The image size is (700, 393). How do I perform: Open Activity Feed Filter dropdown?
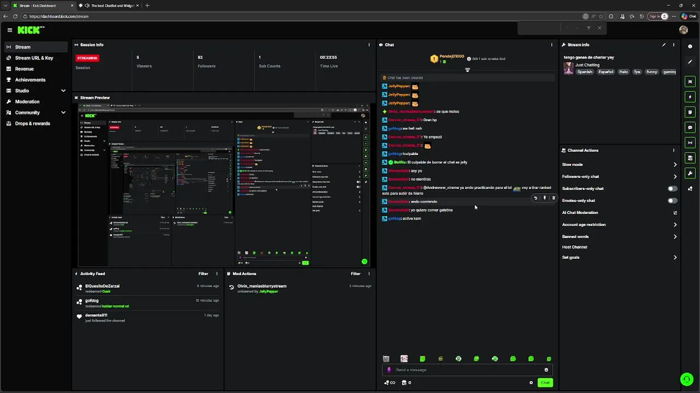point(203,273)
